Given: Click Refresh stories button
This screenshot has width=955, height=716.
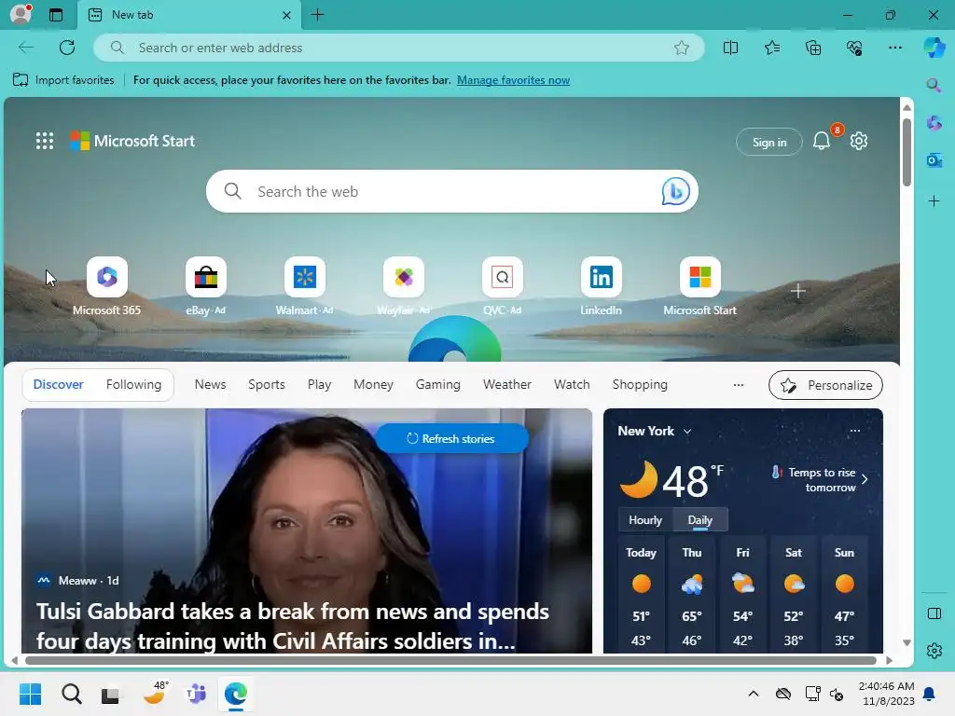Looking at the screenshot, I should [x=451, y=438].
